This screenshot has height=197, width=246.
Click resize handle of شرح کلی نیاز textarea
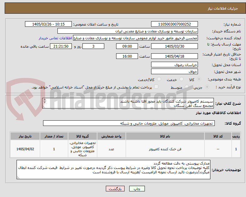(44, 107)
